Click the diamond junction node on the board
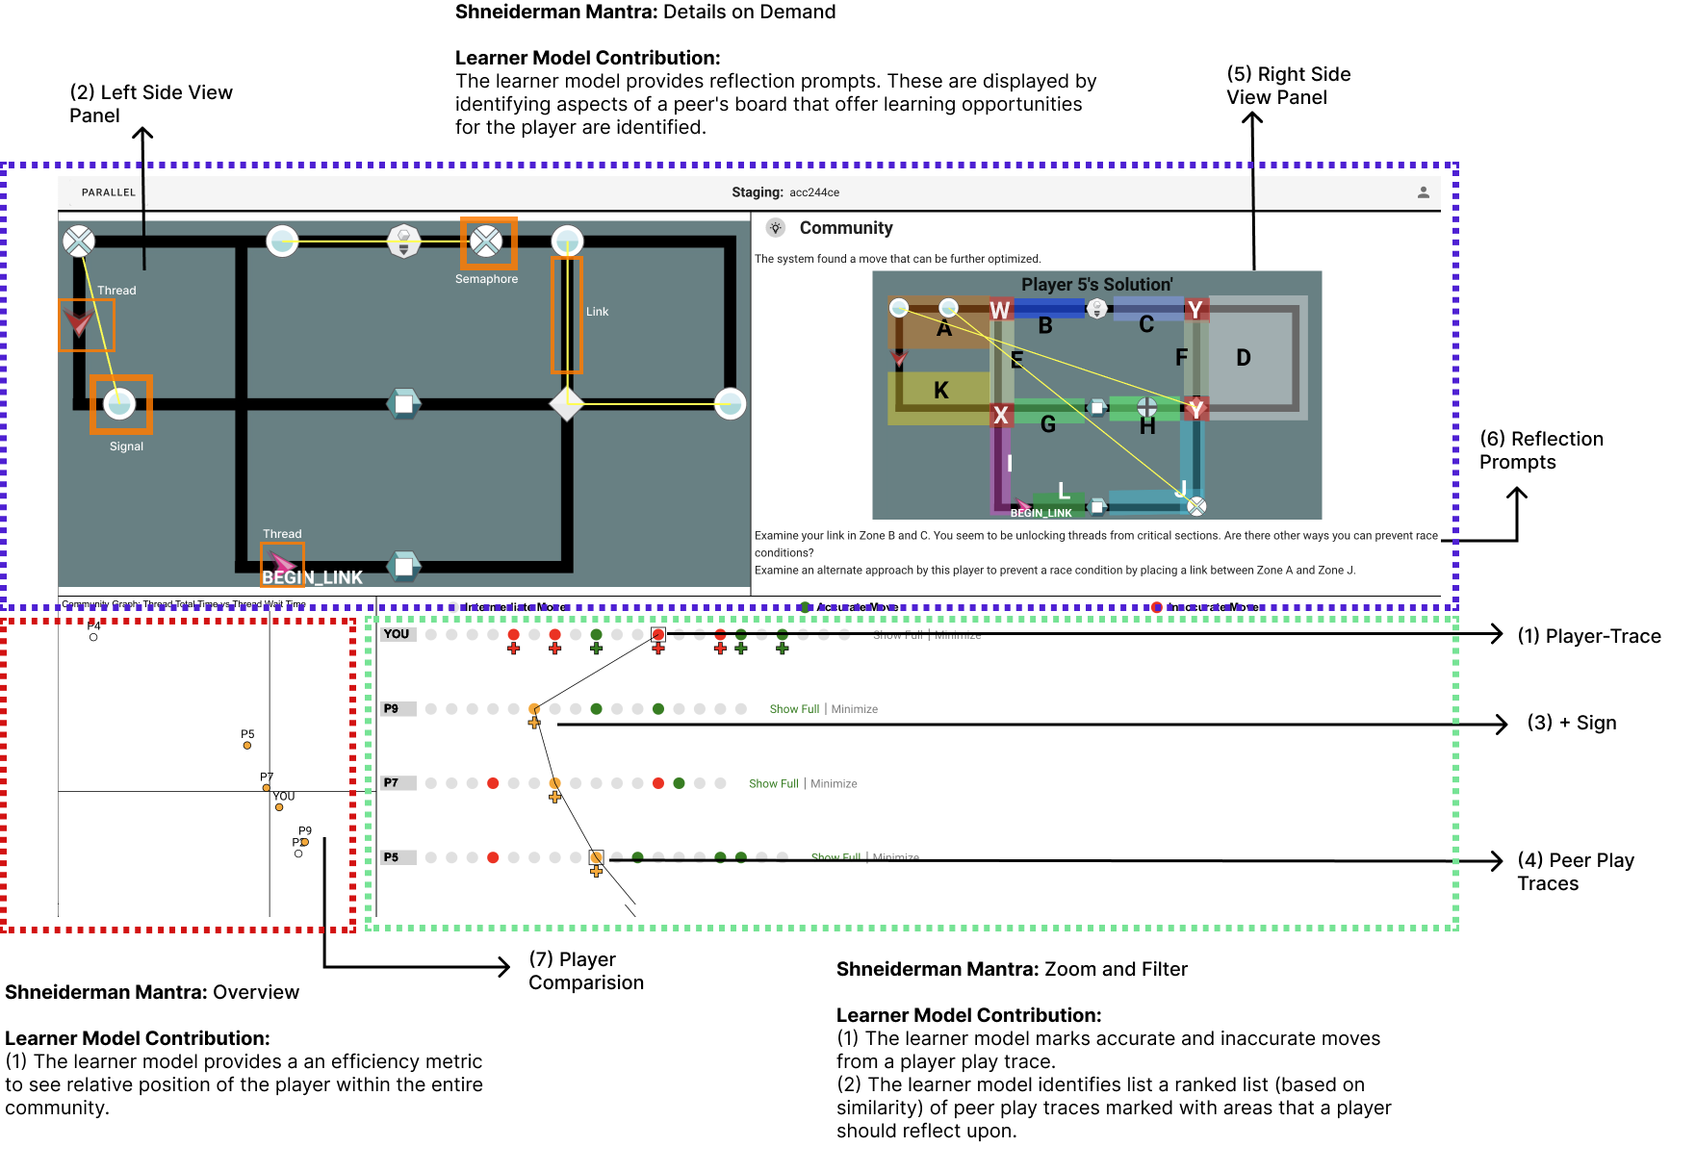Image resolution: width=1696 pixels, height=1172 pixels. click(567, 405)
